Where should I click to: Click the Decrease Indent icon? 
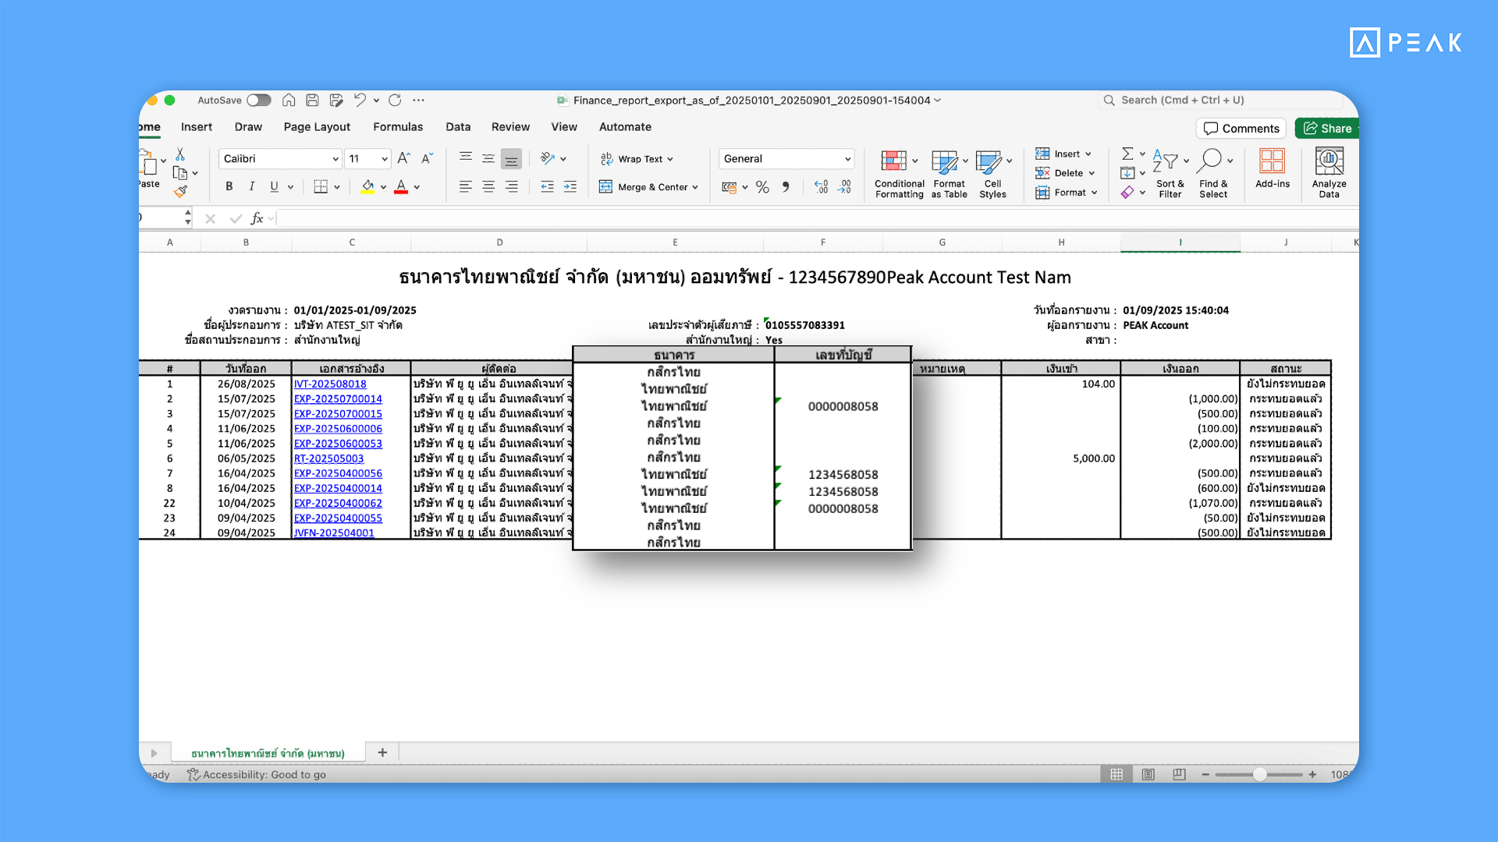coord(547,186)
